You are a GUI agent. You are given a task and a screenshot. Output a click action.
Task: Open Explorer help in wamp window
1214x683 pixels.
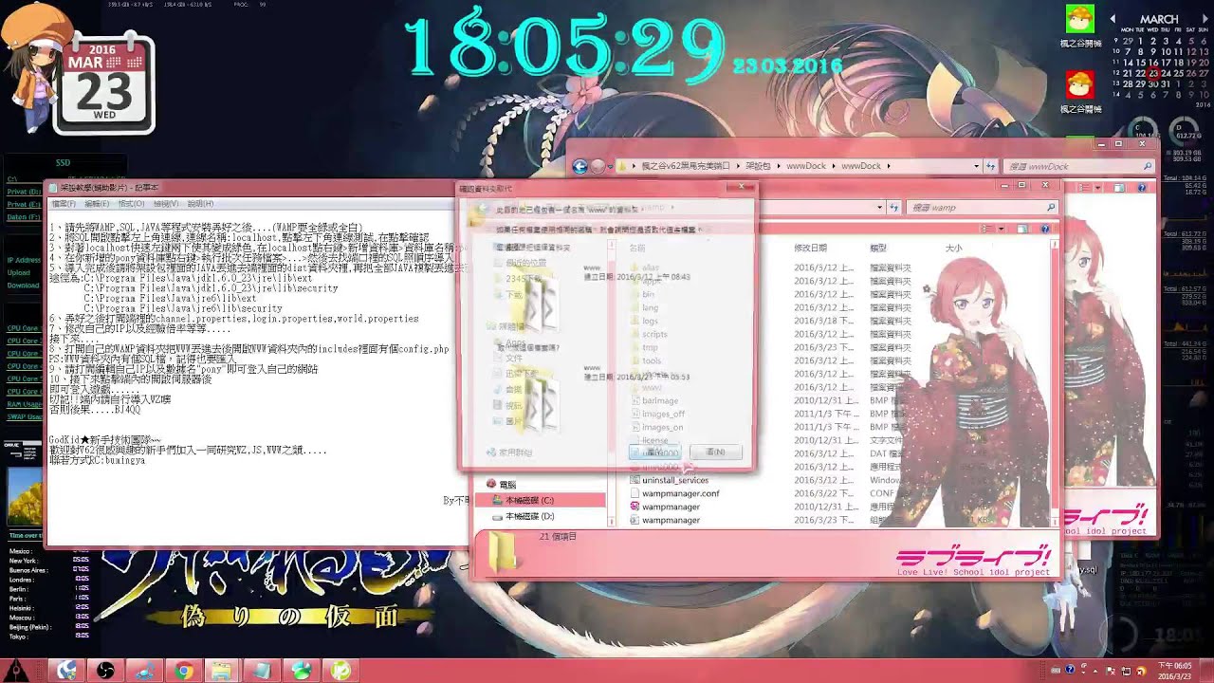coord(1045,229)
